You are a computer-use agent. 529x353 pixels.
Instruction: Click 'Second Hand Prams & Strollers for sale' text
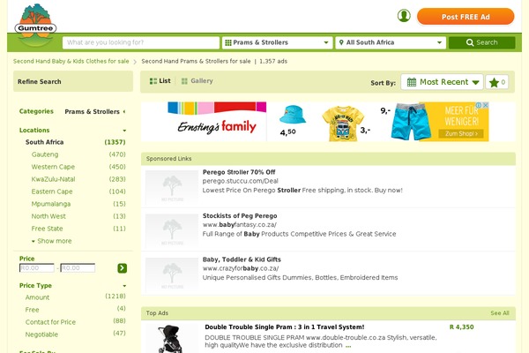click(196, 61)
